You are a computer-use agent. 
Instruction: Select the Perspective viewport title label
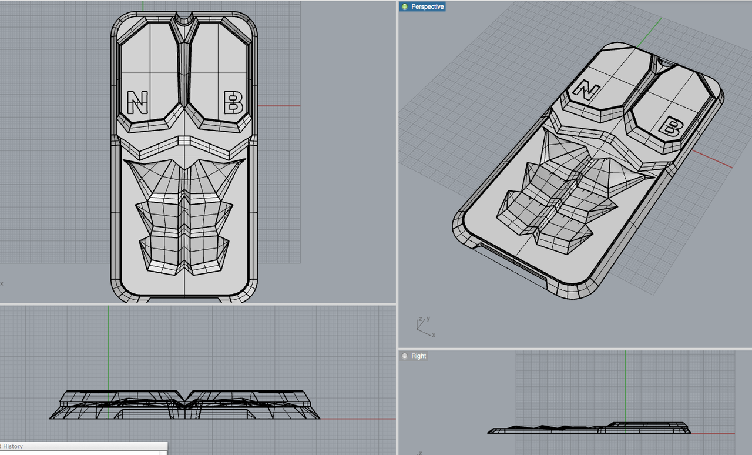coord(427,6)
